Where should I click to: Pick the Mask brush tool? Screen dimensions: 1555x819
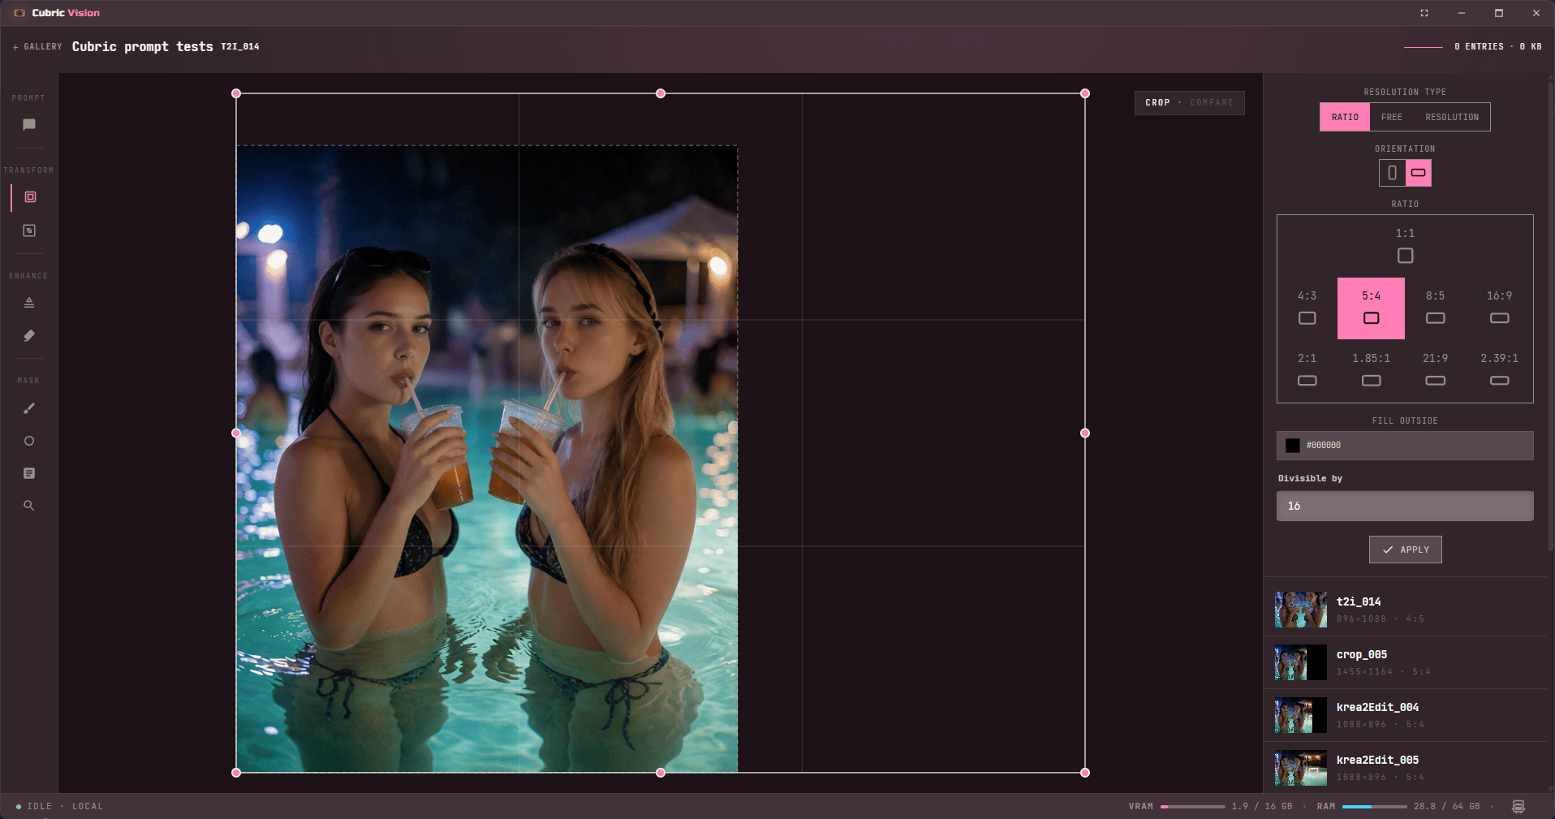pyautogui.click(x=29, y=408)
